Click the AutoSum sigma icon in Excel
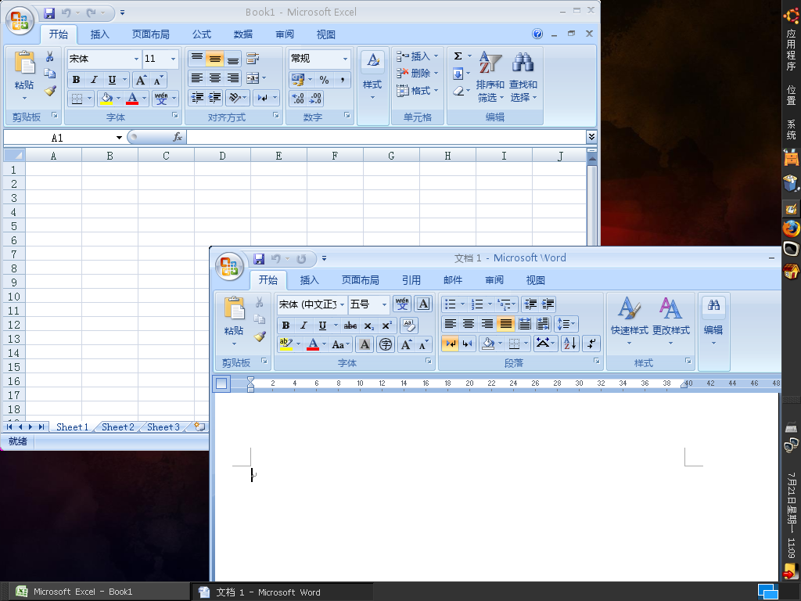 458,56
